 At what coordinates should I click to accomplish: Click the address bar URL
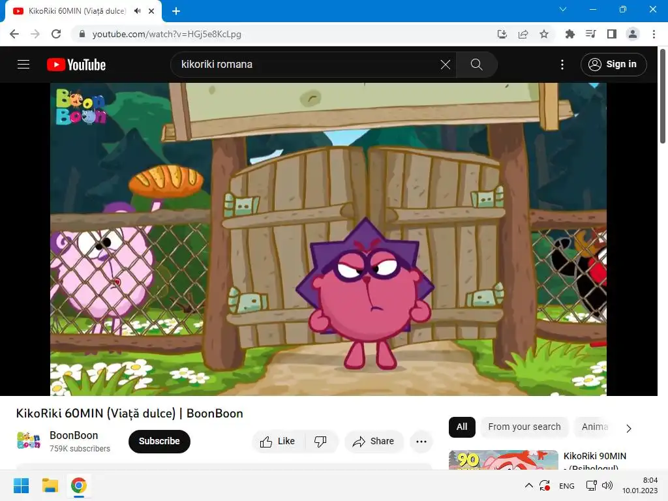[x=166, y=34]
